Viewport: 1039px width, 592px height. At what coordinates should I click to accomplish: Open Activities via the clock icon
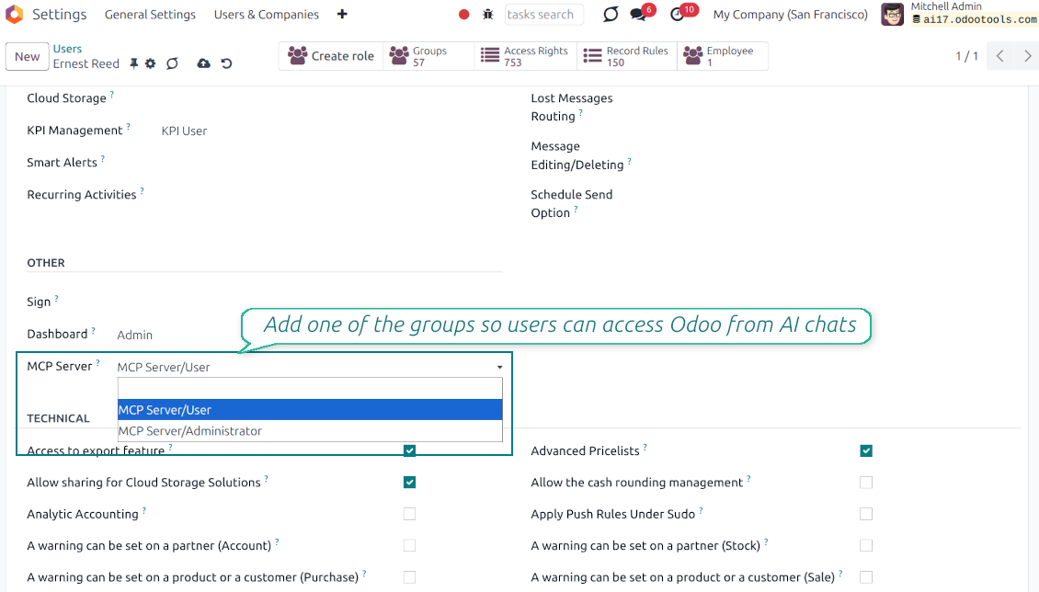[676, 15]
